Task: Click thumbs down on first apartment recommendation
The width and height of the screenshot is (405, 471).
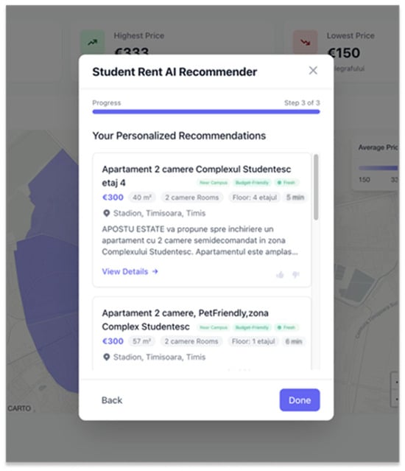Action: [x=296, y=274]
